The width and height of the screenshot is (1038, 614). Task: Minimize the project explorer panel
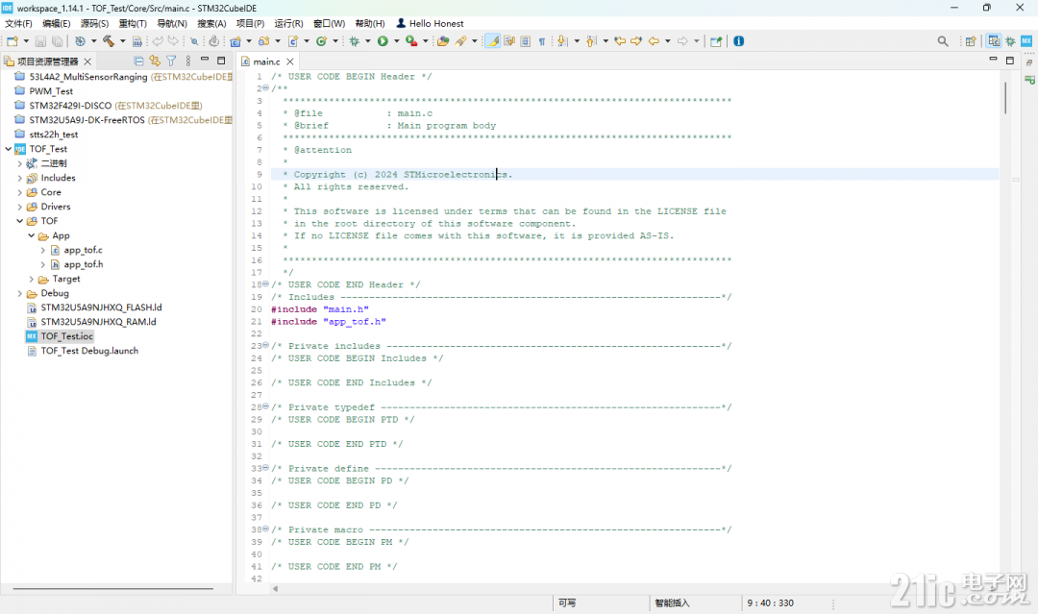point(205,61)
